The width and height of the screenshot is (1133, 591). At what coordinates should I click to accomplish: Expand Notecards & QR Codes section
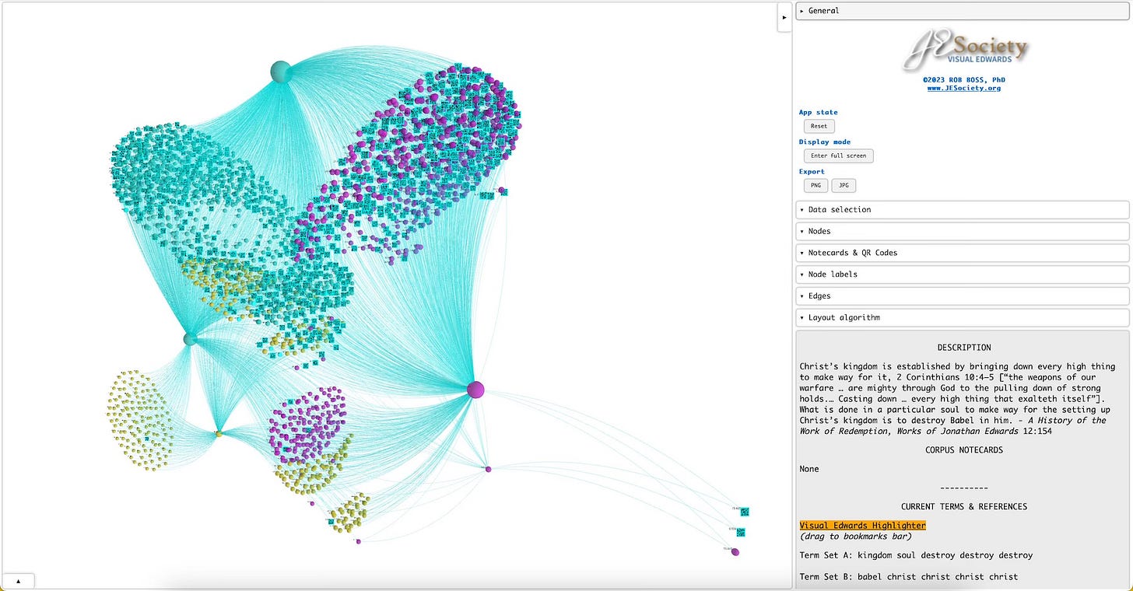point(962,253)
